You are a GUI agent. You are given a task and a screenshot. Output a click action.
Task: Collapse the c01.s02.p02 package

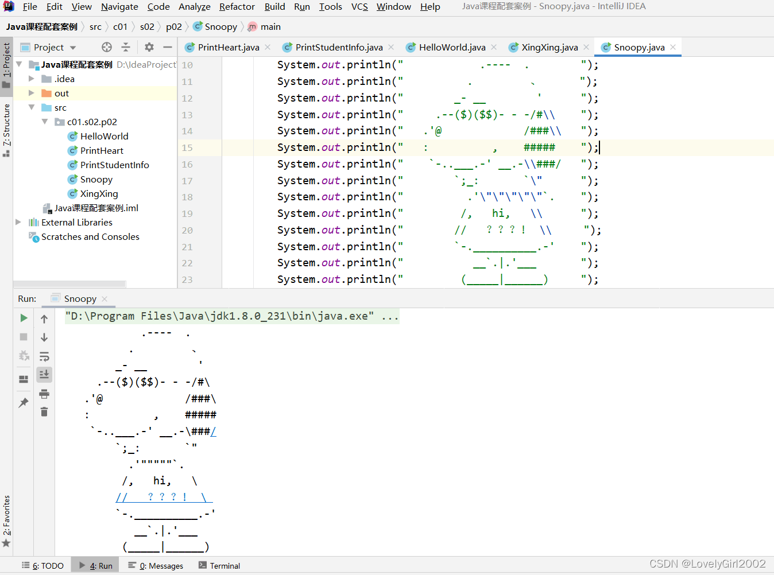(45, 122)
